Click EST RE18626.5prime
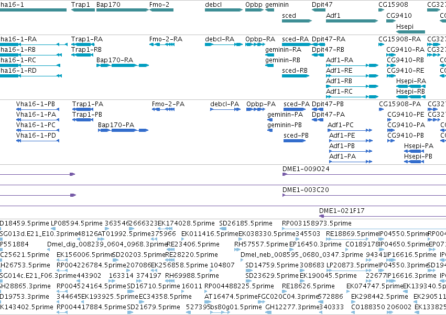446x315 pixels. [x=285, y=291]
